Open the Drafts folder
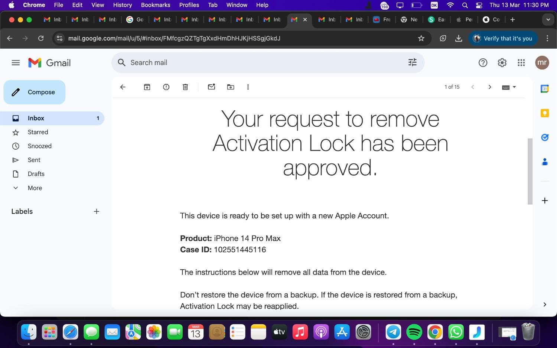 click(52, 174)
